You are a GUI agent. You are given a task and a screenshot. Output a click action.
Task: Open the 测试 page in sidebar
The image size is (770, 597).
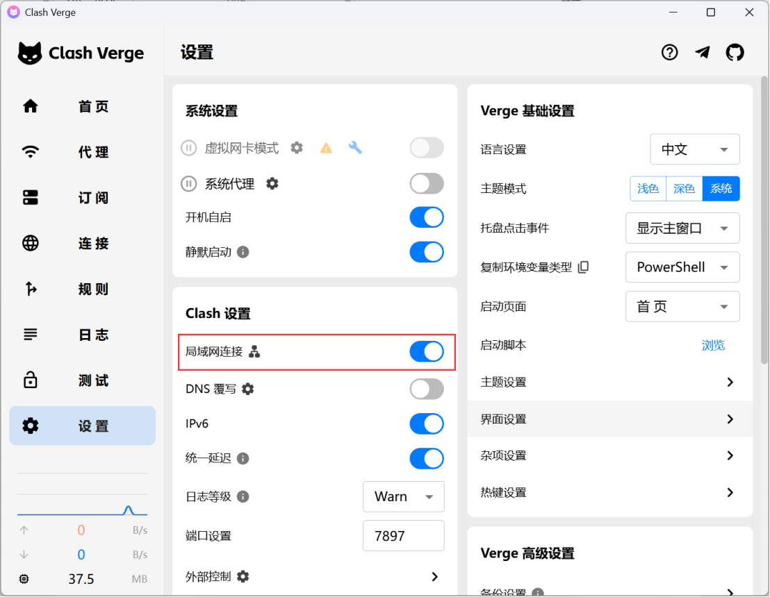(83, 380)
